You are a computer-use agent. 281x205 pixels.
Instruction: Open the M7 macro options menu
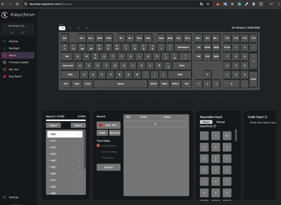pos(80,180)
